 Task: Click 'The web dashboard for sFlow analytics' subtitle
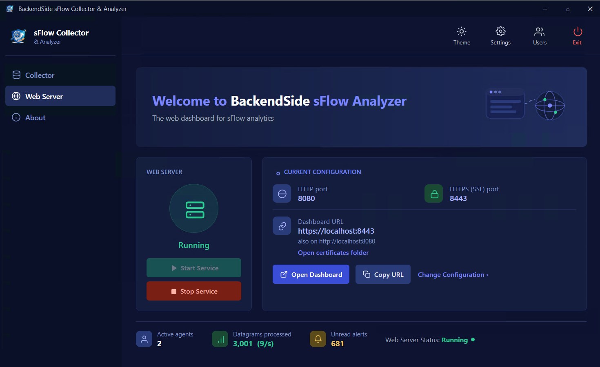point(213,118)
